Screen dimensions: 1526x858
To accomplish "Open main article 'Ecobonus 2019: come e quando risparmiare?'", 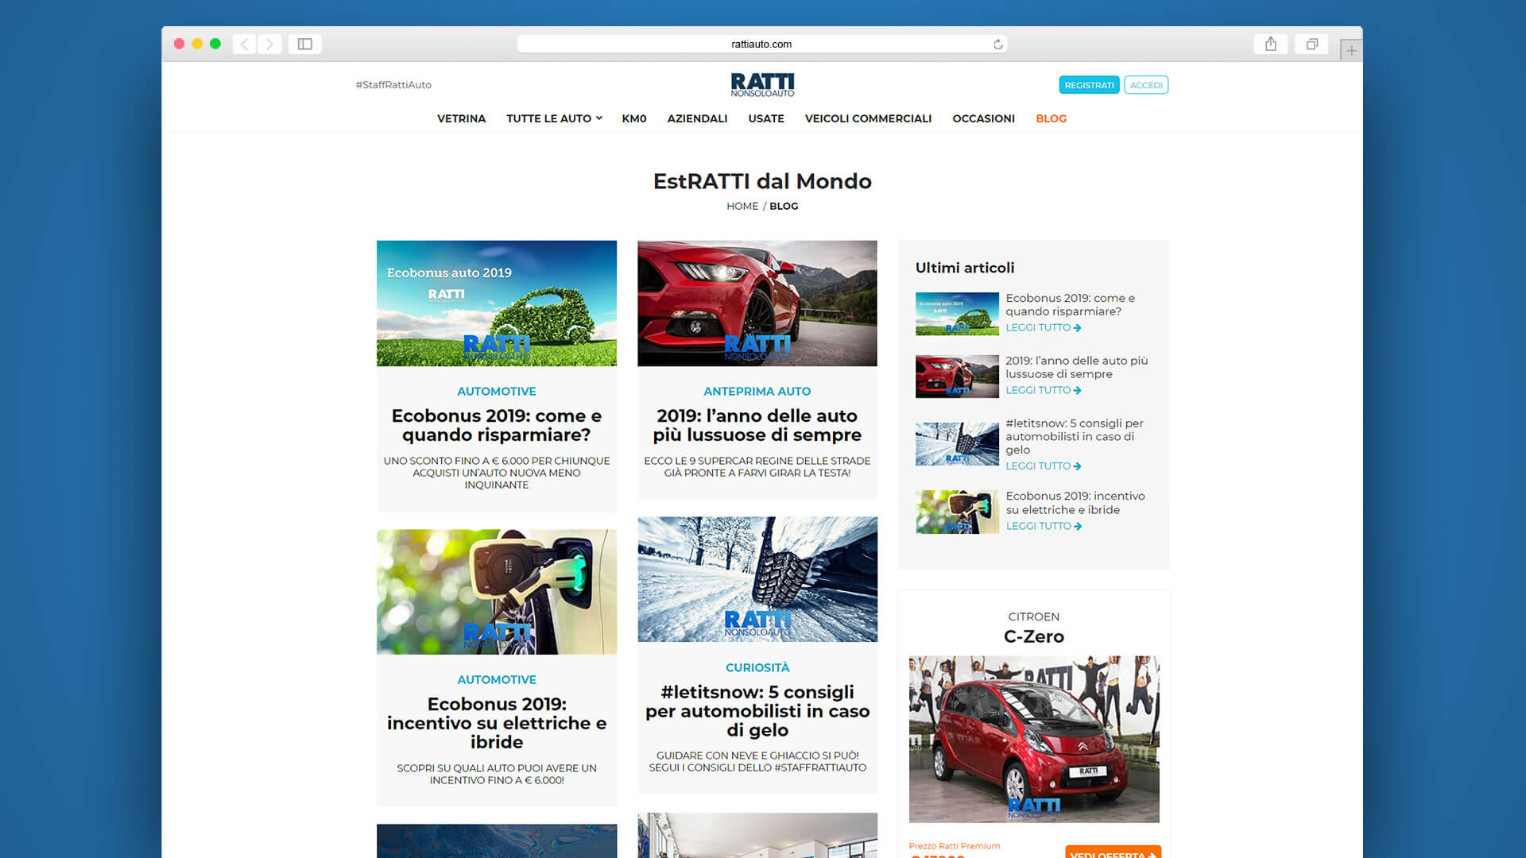I will click(497, 425).
